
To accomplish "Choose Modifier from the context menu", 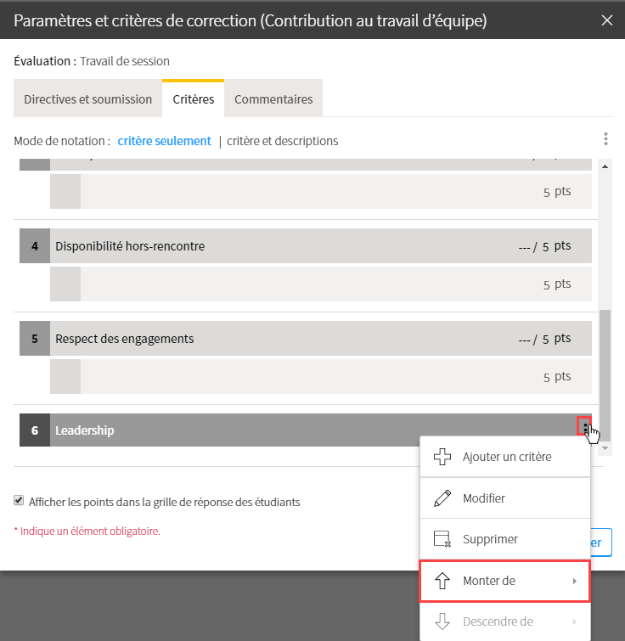I will pyautogui.click(x=505, y=498).
